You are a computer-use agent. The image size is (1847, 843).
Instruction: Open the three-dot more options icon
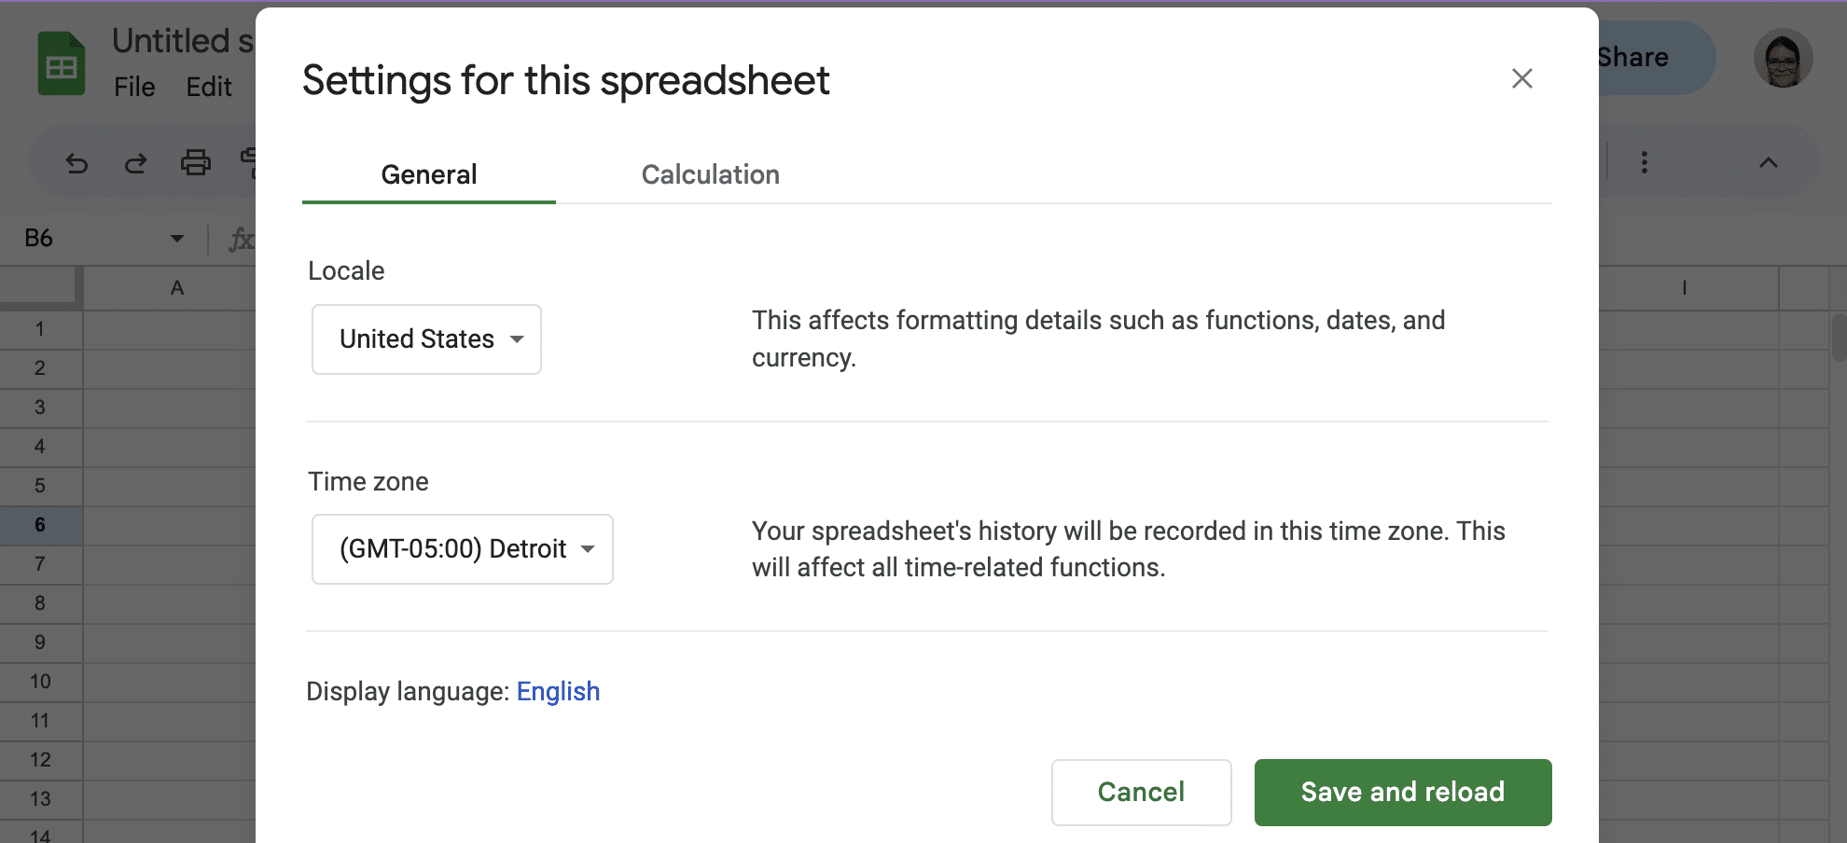[x=1645, y=161]
